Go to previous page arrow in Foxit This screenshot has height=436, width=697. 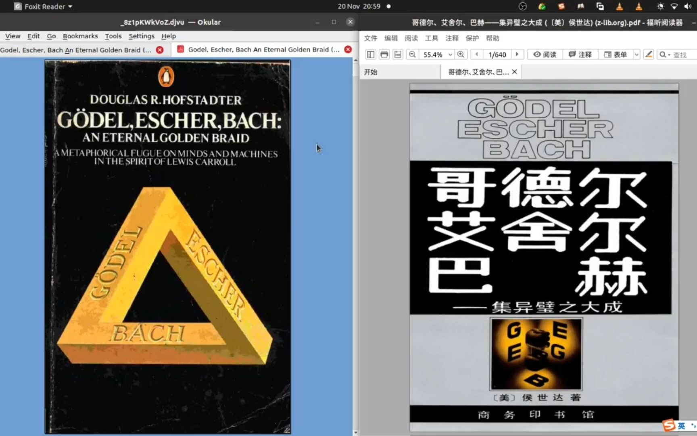[x=477, y=54]
